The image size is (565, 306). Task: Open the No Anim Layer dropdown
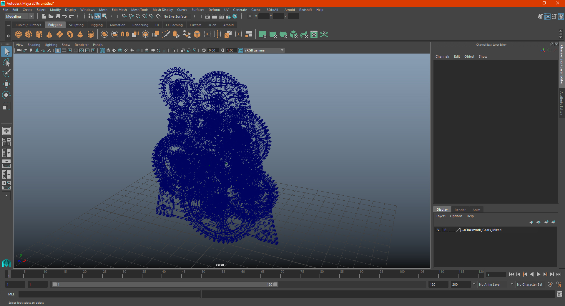[493, 285]
